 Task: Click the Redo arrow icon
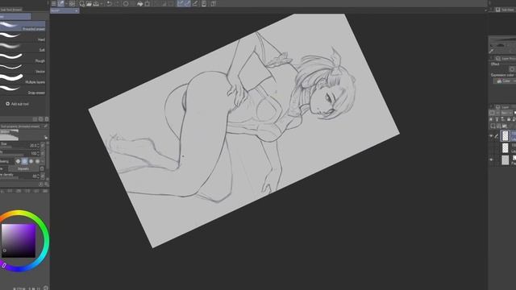tap(117, 4)
